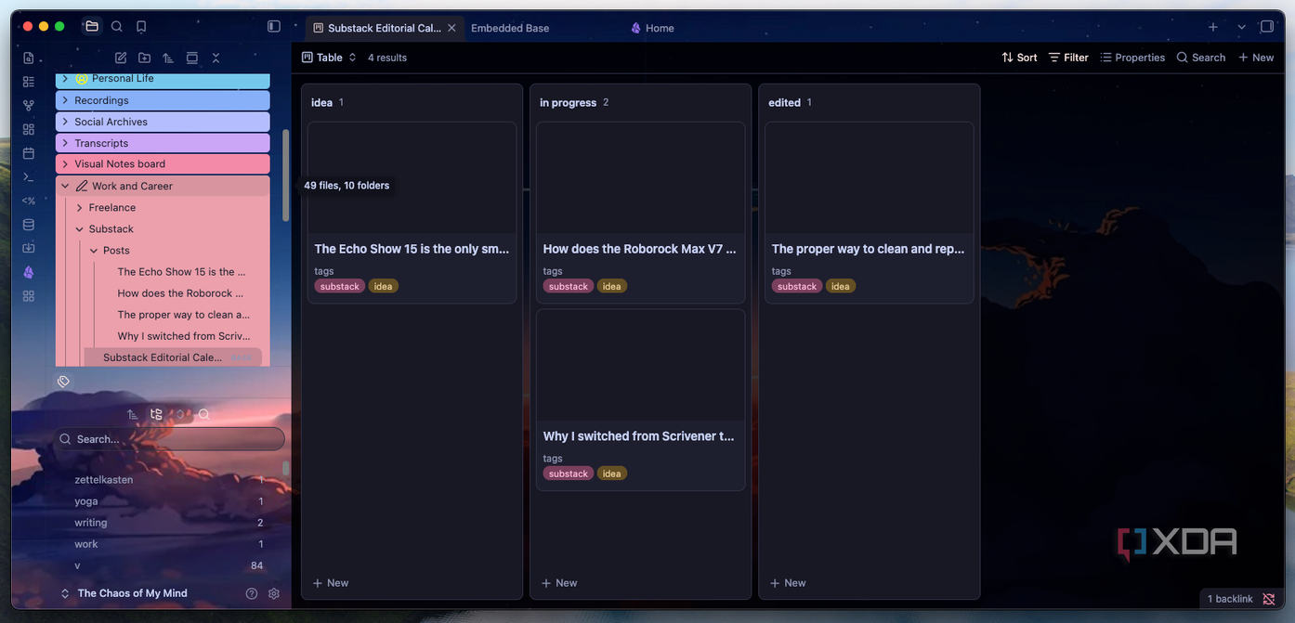Image resolution: width=1295 pixels, height=623 pixels.
Task: Open the Roborock Max V7 card
Action: pyautogui.click(x=641, y=213)
